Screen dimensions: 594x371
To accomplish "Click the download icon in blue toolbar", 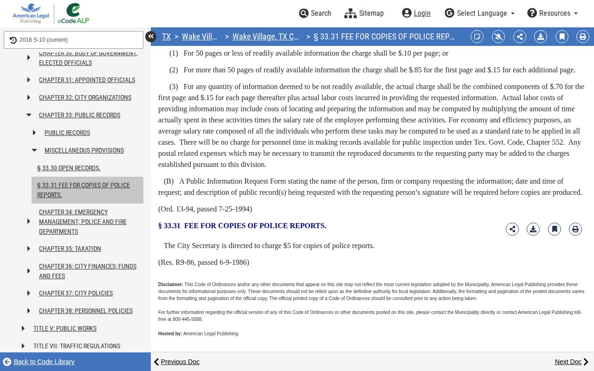I will (x=541, y=37).
